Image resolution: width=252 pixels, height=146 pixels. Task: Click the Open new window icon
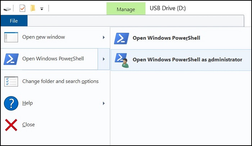(x=11, y=37)
